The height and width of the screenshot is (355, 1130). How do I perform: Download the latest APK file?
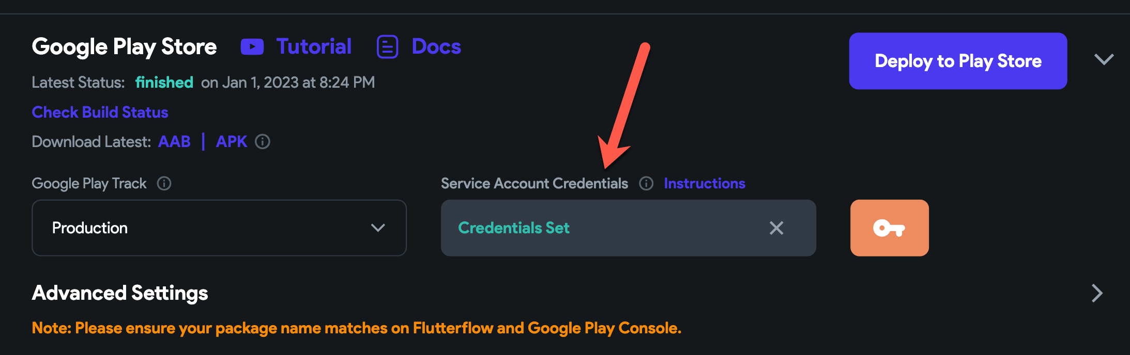(232, 141)
